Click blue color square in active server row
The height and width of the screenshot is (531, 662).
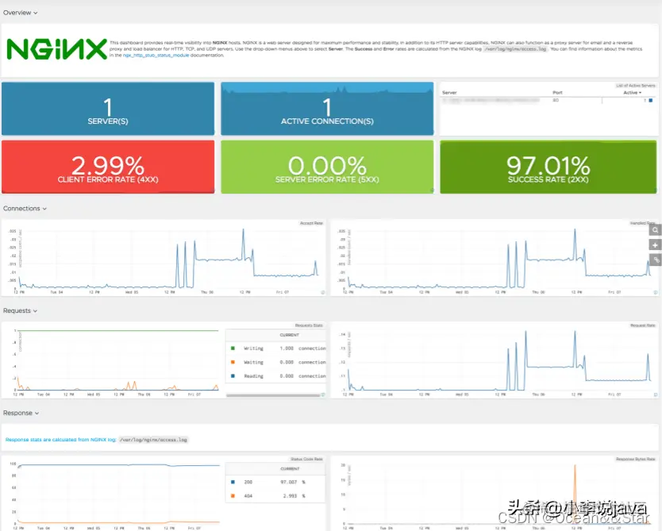(x=651, y=101)
